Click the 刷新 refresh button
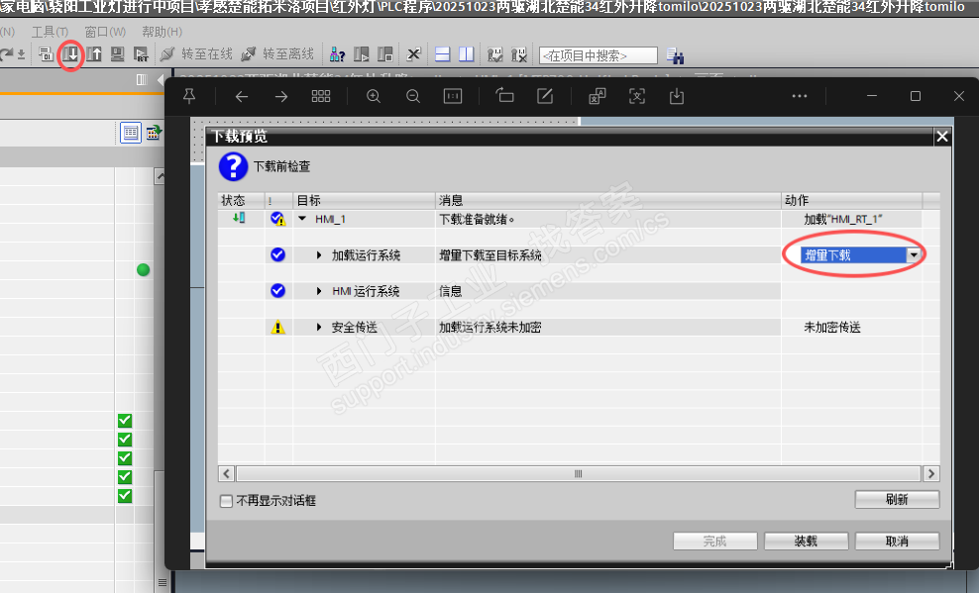This screenshot has width=979, height=593. pos(897,499)
